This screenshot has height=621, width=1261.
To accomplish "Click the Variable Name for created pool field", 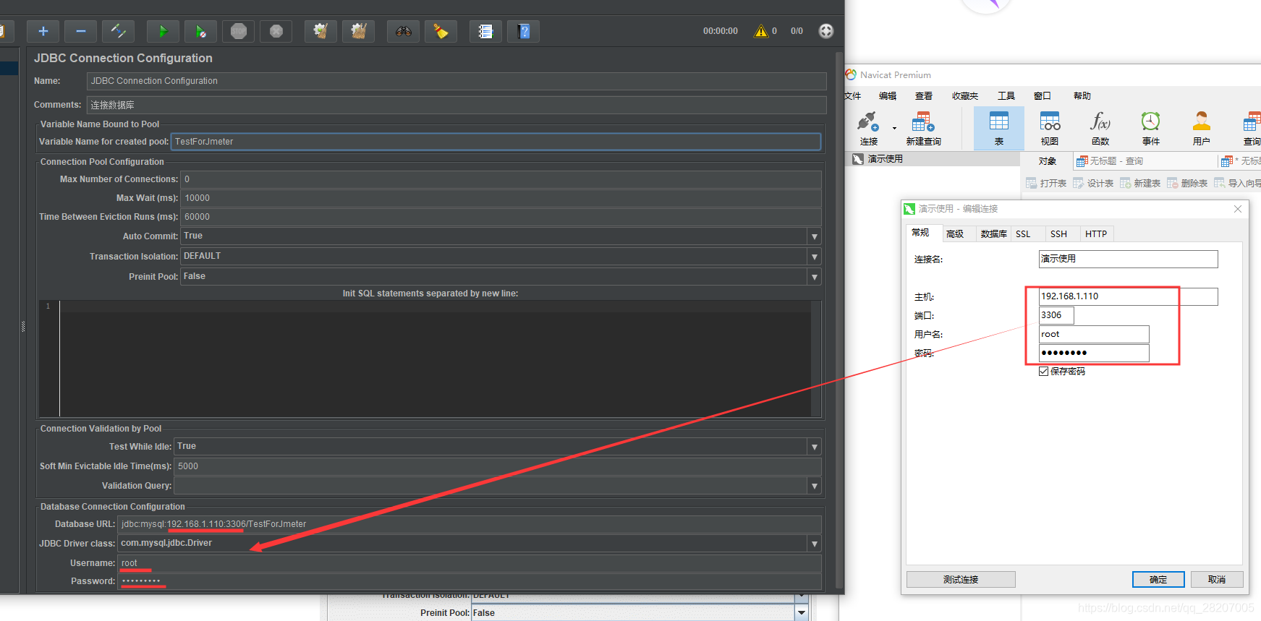I will tap(496, 142).
